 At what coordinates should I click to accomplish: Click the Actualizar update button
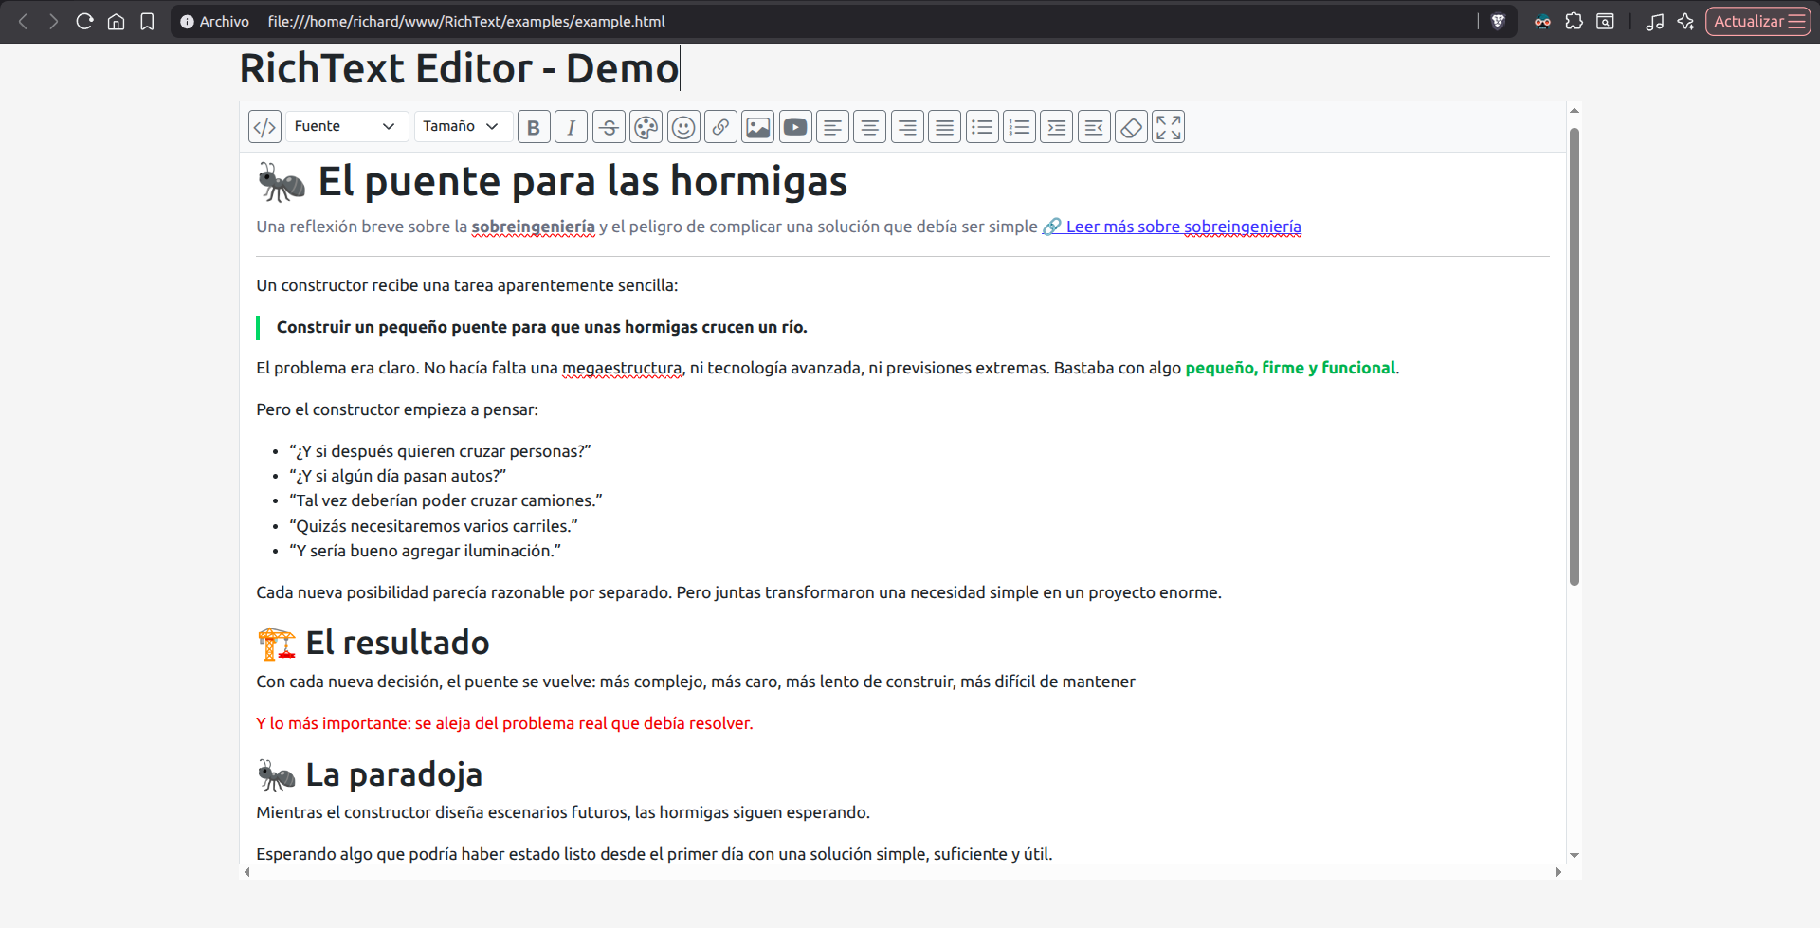point(1758,21)
